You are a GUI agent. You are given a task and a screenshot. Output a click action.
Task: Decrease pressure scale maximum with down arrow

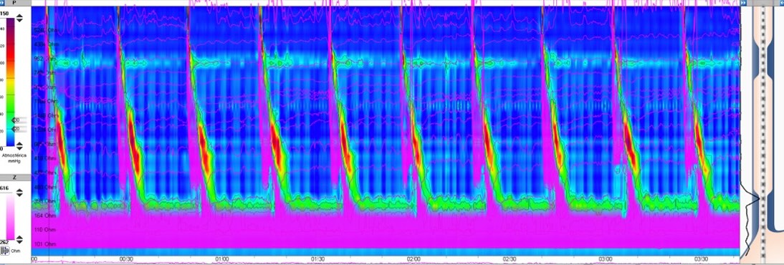click(19, 21)
